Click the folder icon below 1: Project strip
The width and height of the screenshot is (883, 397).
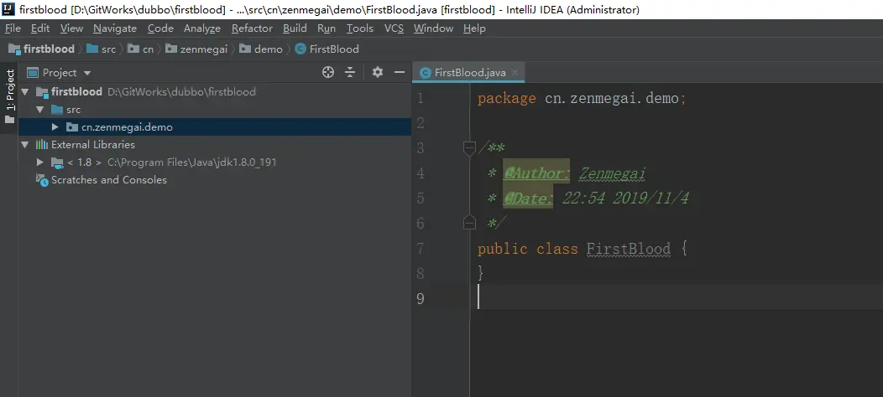(x=9, y=120)
